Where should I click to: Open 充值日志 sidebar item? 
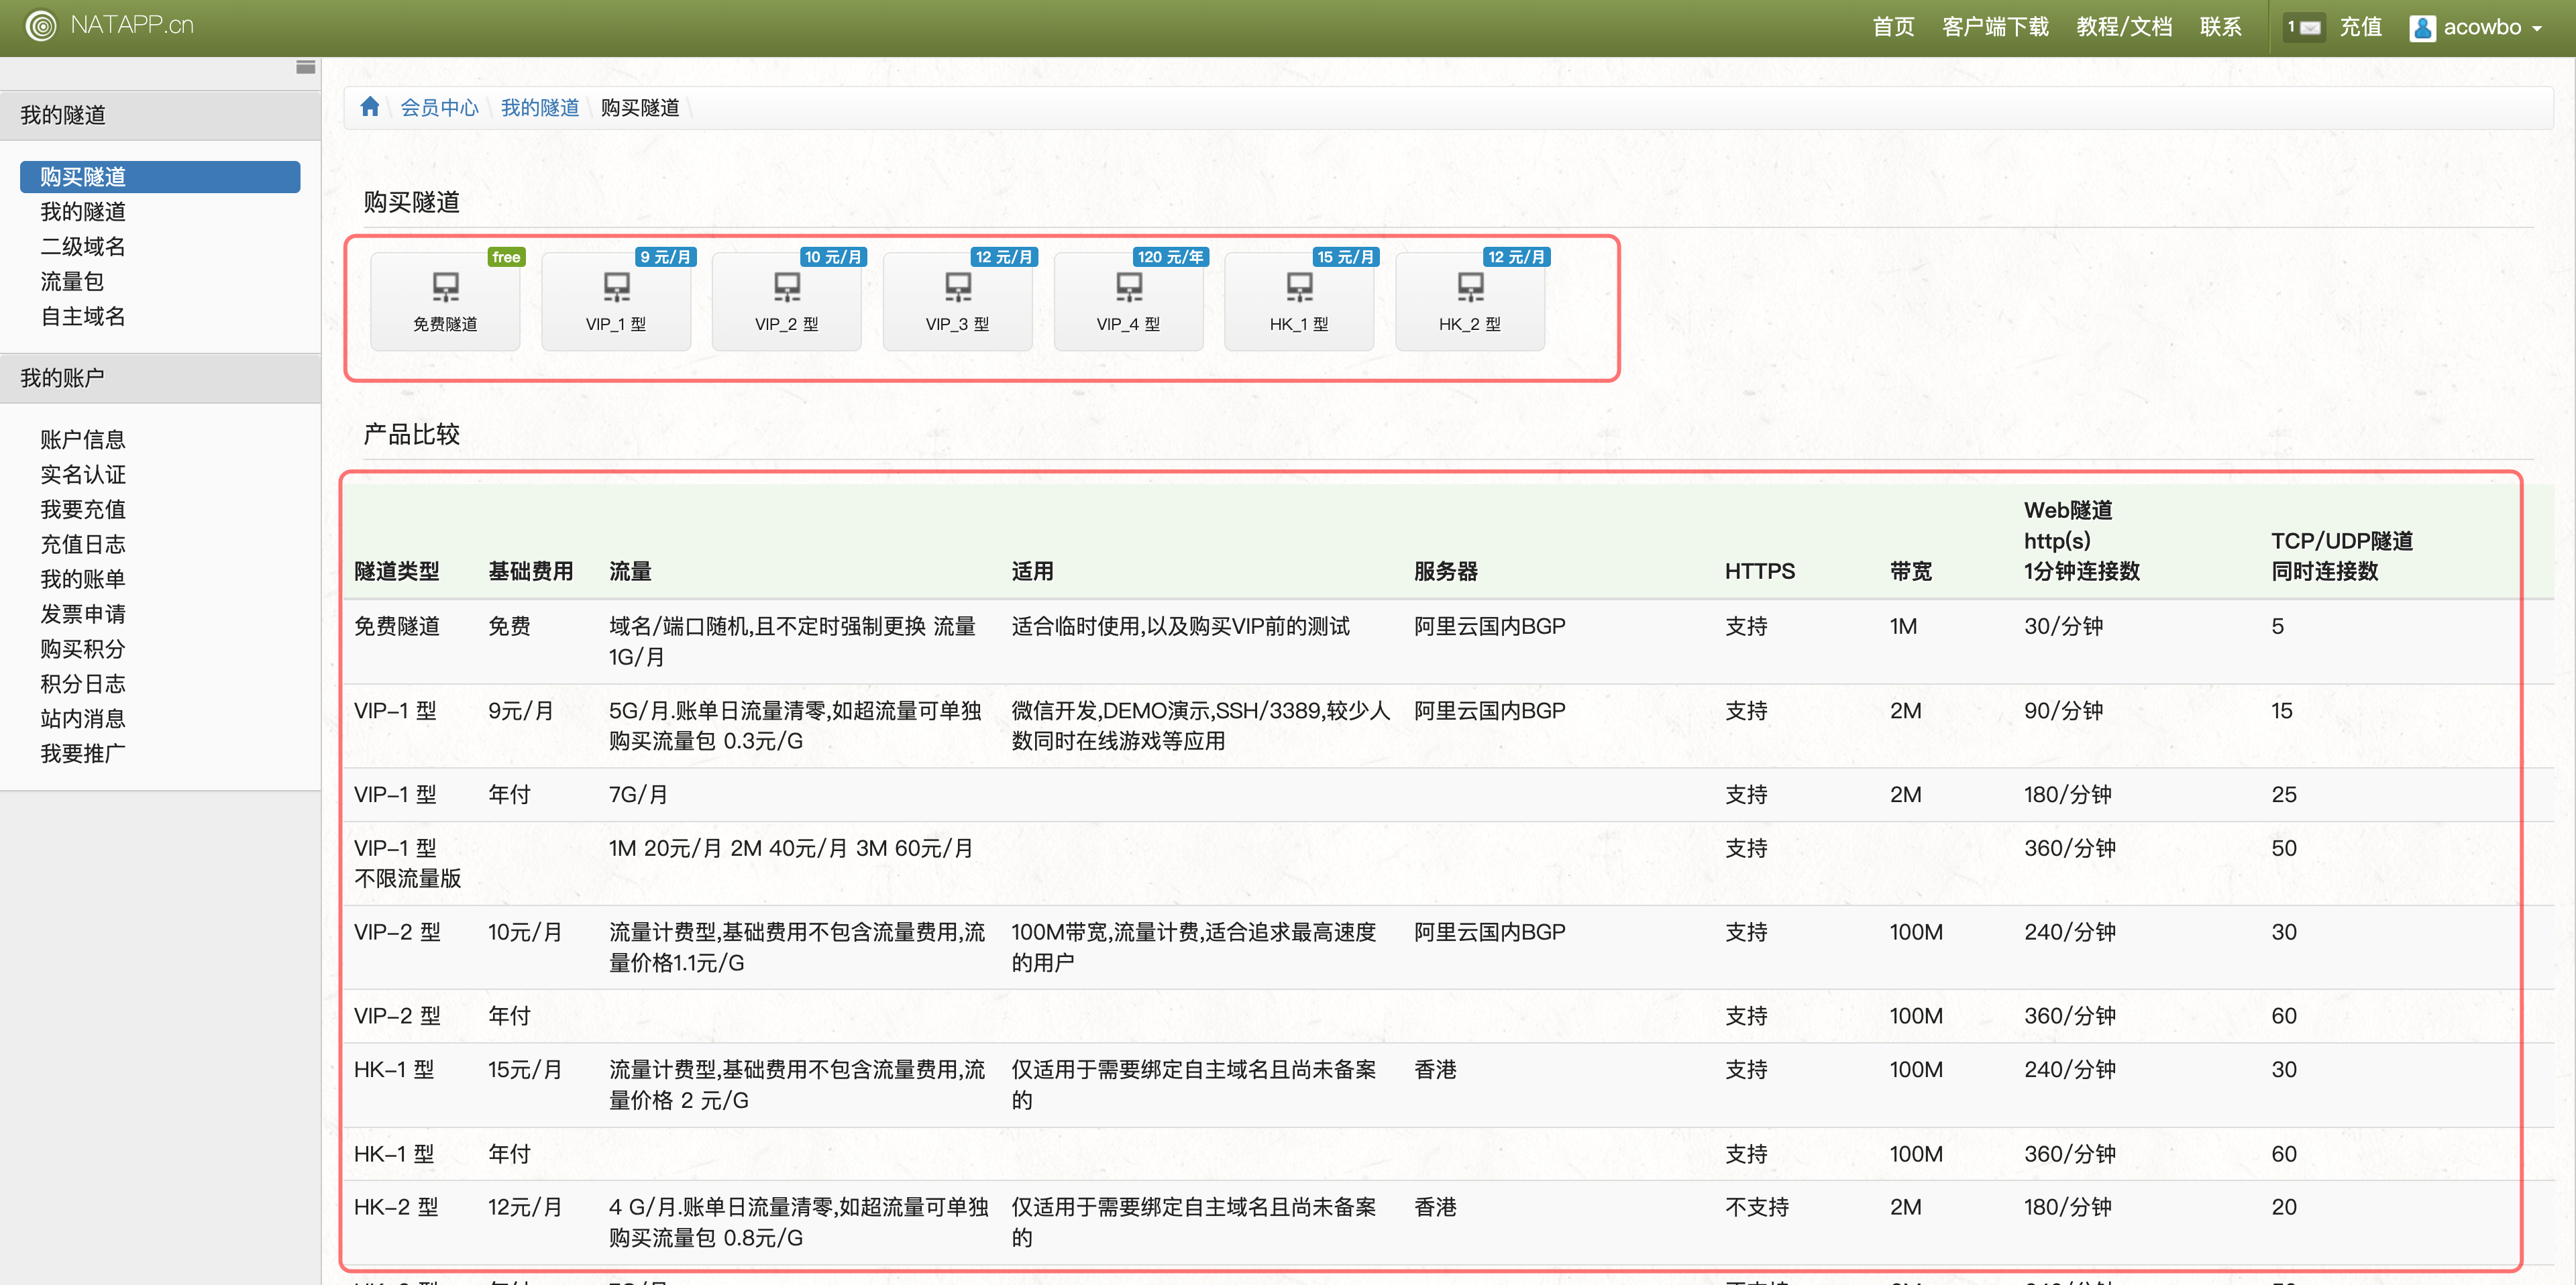pos(83,545)
